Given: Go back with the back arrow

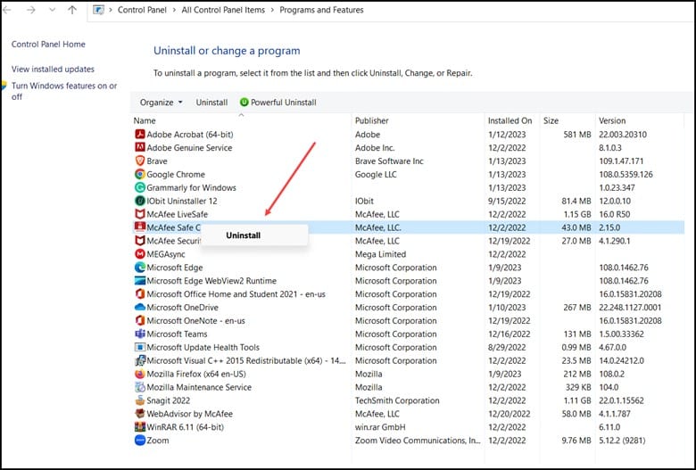Looking at the screenshot, I should (x=6, y=10).
